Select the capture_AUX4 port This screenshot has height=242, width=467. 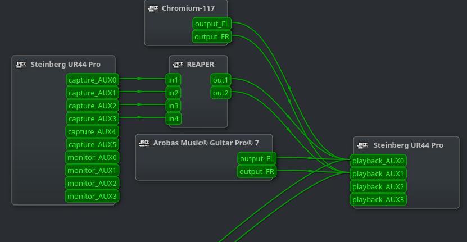[92, 131]
